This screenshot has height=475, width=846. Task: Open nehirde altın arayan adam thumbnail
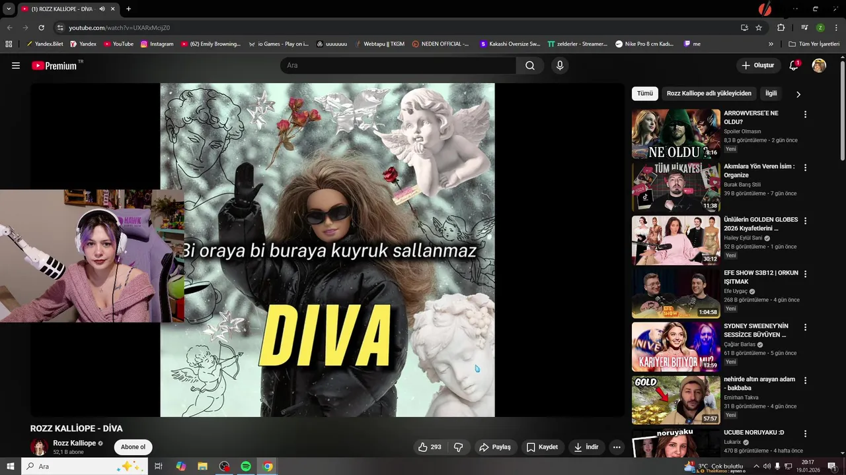click(x=675, y=400)
